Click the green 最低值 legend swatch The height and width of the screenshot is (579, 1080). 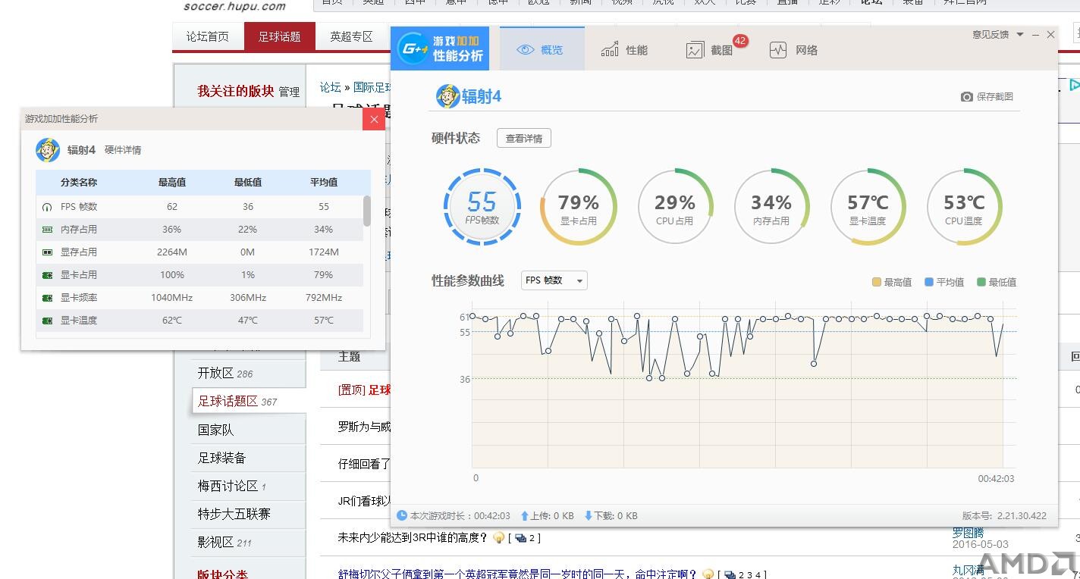pos(981,282)
